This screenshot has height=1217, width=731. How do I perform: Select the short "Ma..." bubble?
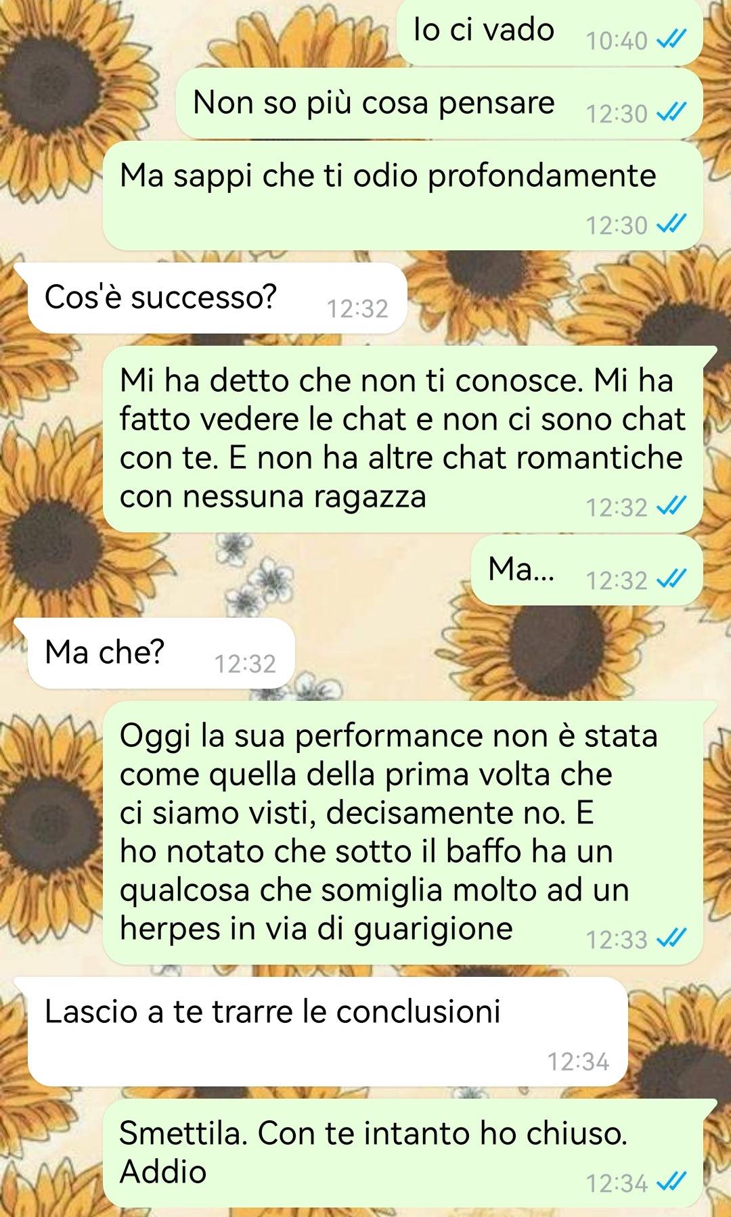click(586, 570)
